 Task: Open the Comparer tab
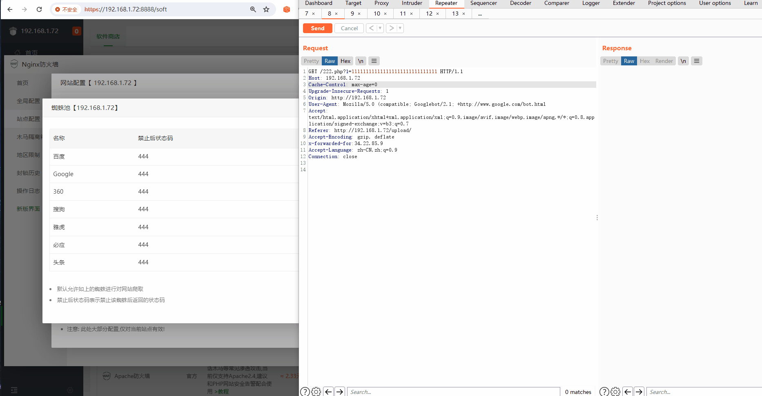point(557,3)
